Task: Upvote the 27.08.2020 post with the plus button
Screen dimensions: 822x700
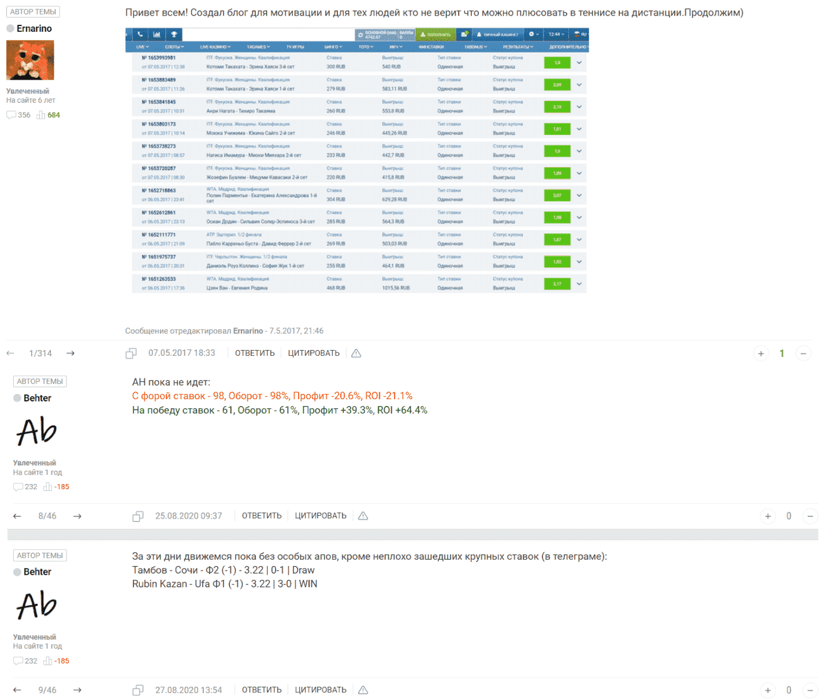Action: (768, 690)
